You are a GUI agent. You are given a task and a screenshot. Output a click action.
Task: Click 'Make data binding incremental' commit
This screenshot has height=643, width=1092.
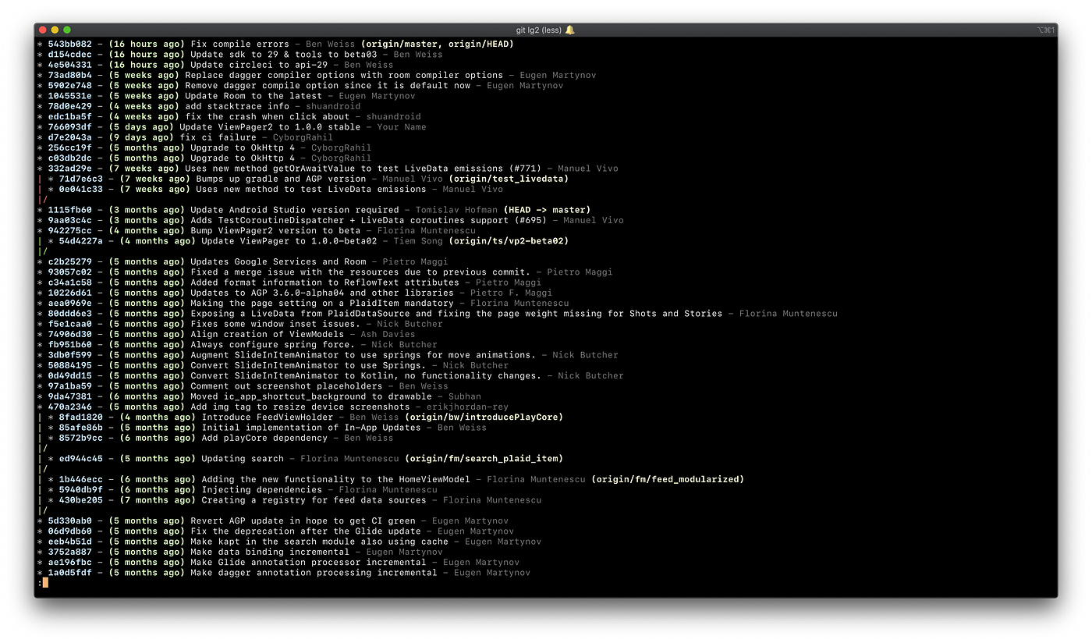pos(270,552)
